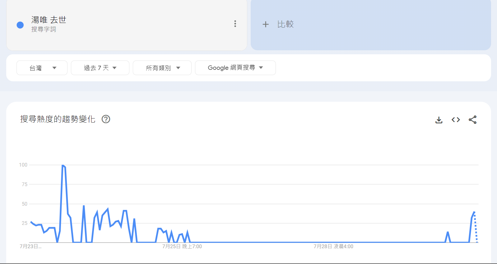The image size is (497, 264).
Task: Click the embed code icon
Action: point(456,120)
